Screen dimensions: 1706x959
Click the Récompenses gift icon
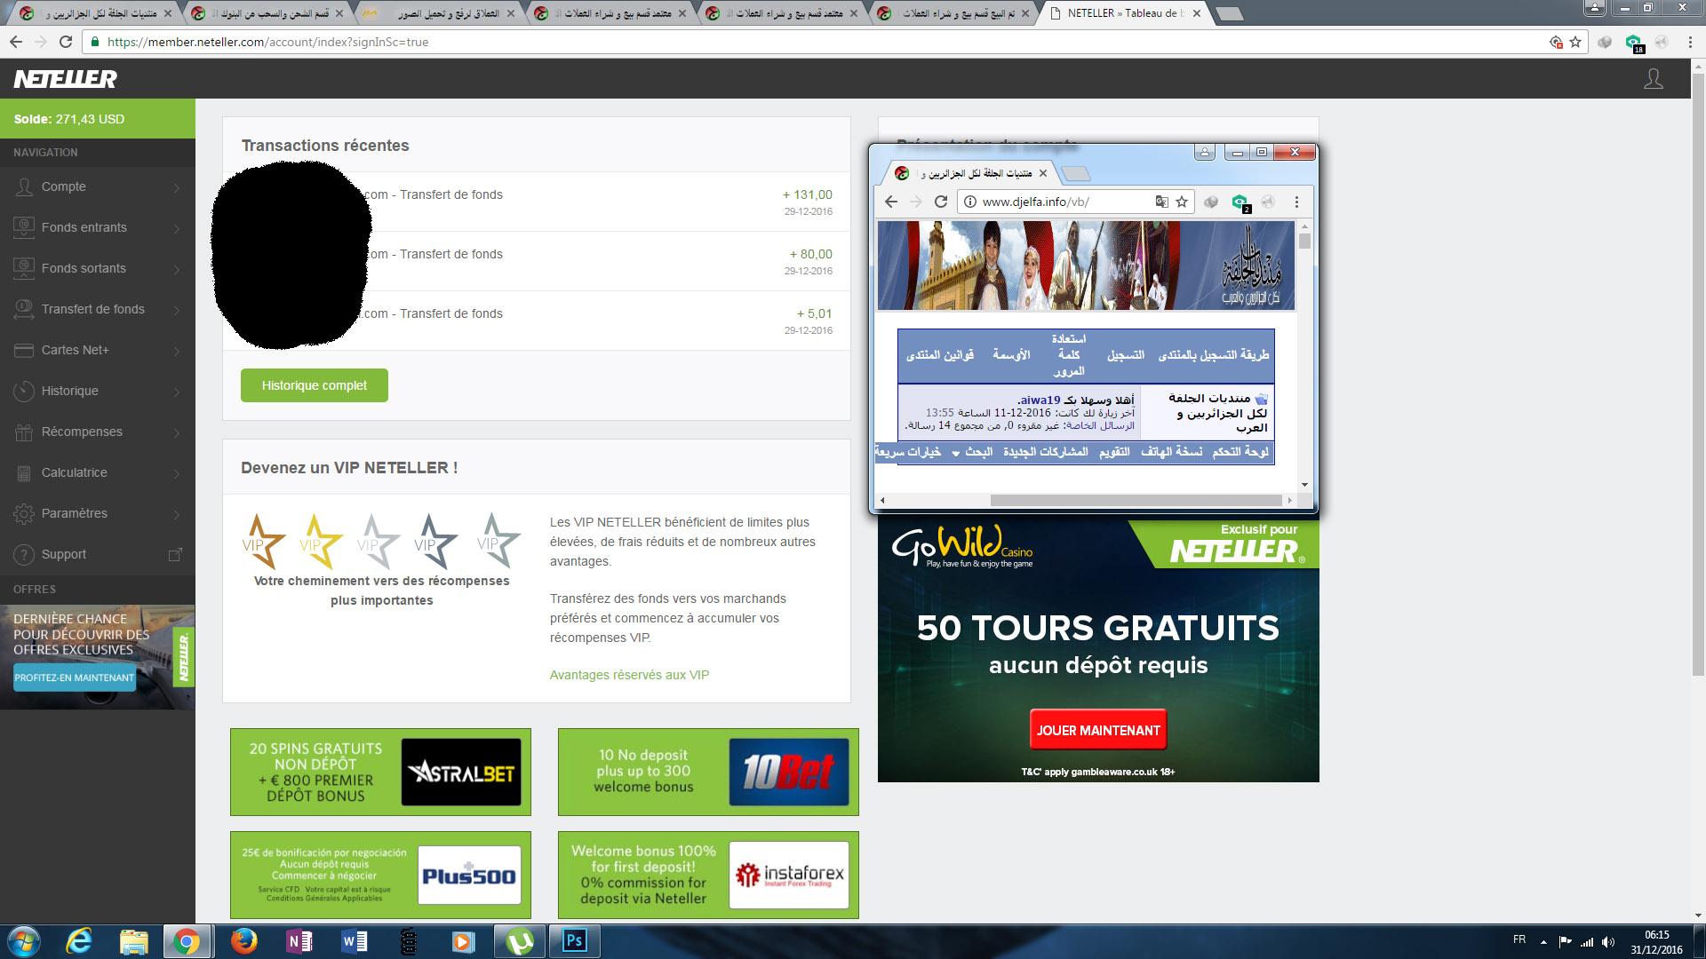(x=24, y=432)
